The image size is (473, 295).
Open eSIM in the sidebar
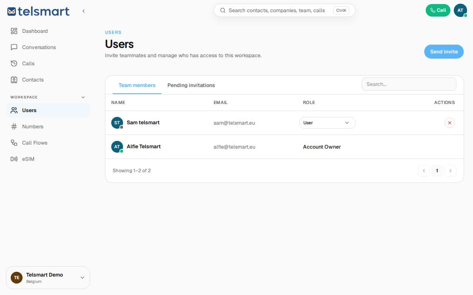[48, 159]
